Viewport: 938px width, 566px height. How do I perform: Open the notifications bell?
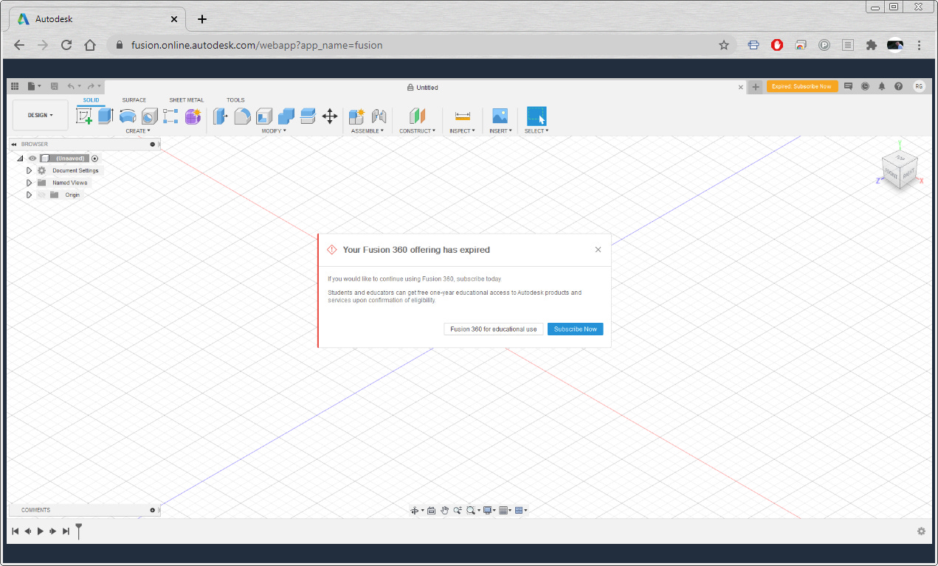(x=882, y=86)
